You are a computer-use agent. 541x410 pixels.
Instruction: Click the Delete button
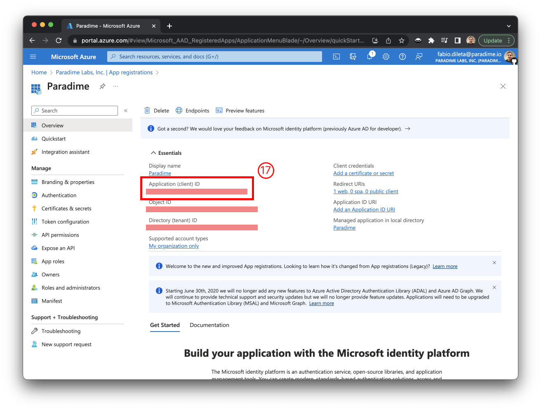(x=157, y=111)
